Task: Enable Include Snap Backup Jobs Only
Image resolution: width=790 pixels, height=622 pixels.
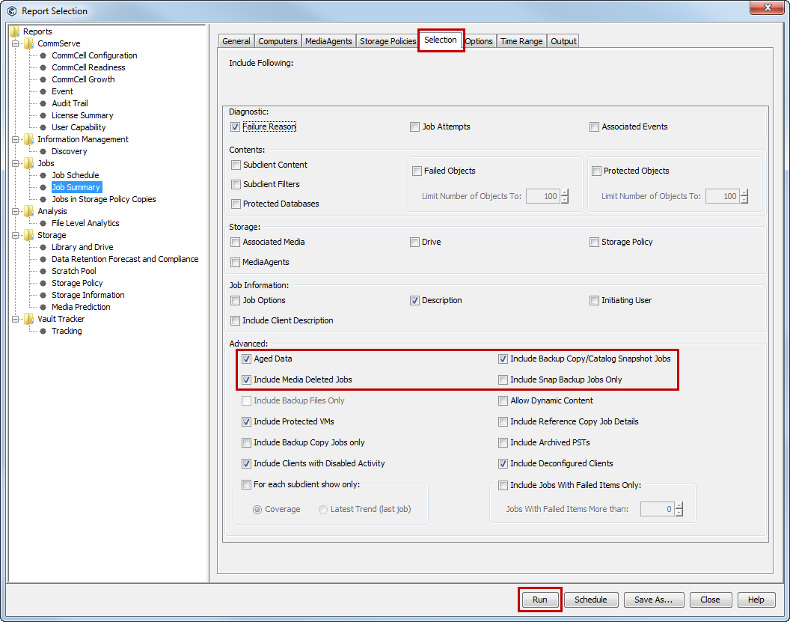Action: click(503, 379)
